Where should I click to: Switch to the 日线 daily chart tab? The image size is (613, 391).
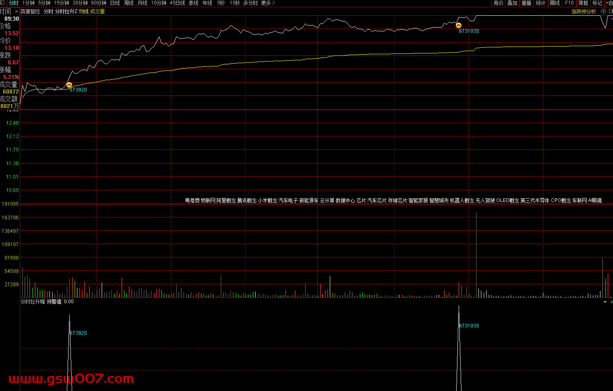point(115,3)
